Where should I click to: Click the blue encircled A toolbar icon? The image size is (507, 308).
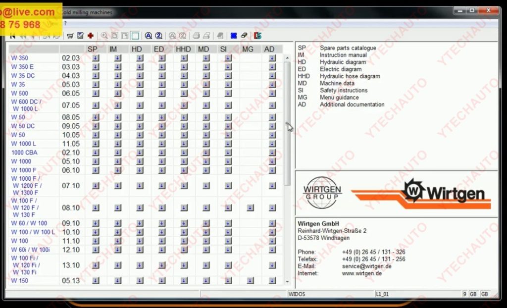[x=148, y=36]
